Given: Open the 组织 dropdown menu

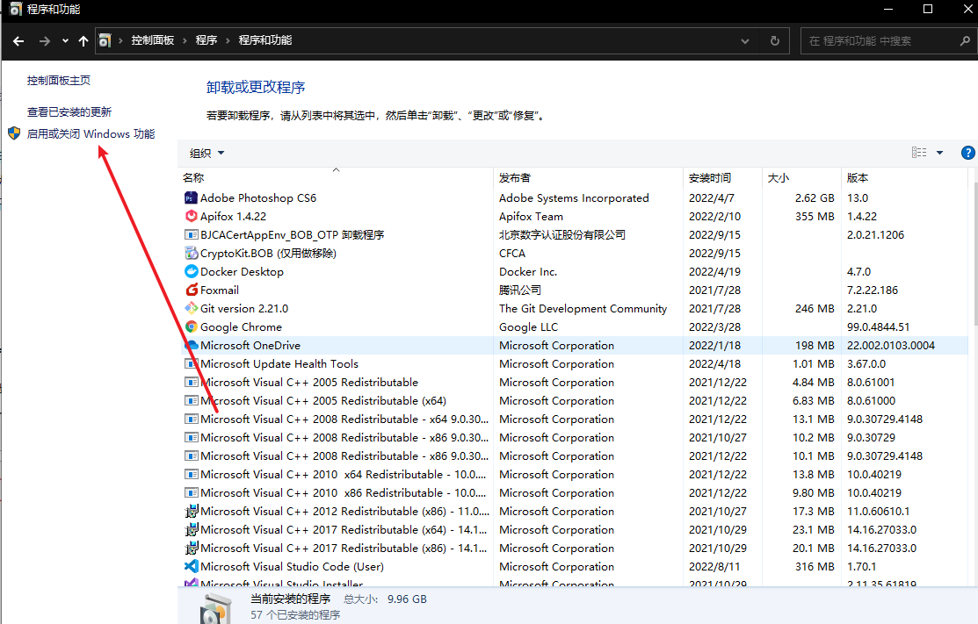Looking at the screenshot, I should 206,154.
